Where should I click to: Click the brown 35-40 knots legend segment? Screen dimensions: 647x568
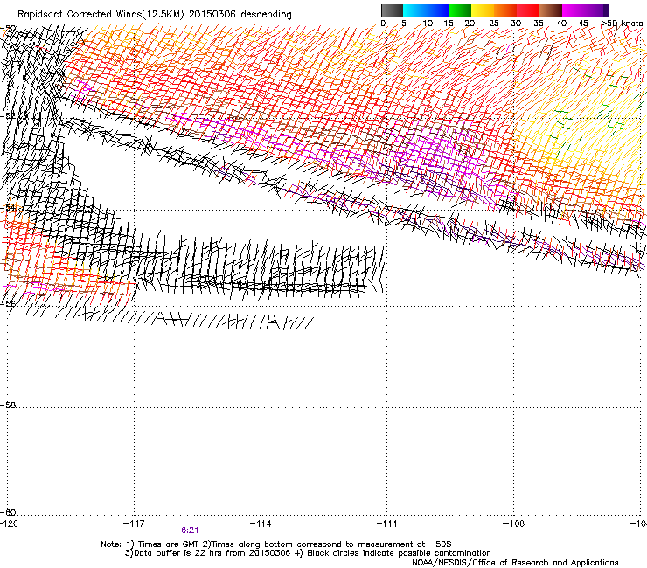[x=551, y=10]
